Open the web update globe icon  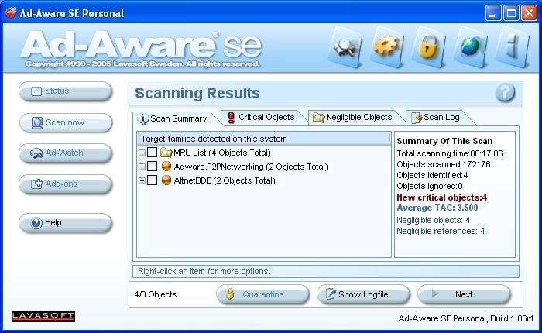[x=470, y=48]
